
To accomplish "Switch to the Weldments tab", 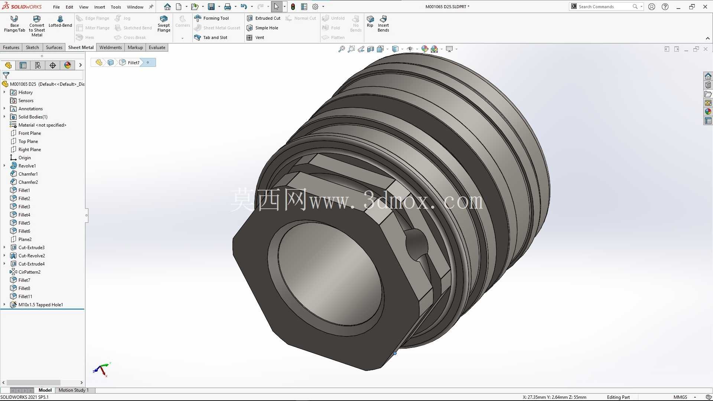I will click(x=111, y=48).
